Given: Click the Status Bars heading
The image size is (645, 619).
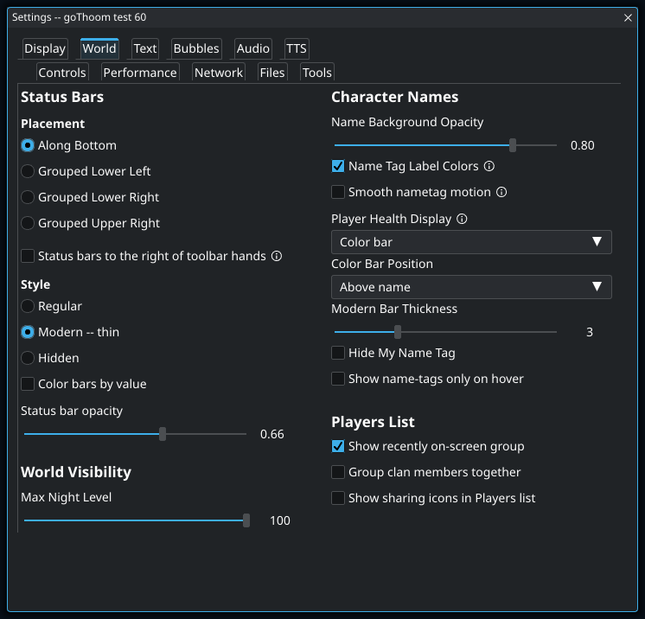Looking at the screenshot, I should [62, 97].
